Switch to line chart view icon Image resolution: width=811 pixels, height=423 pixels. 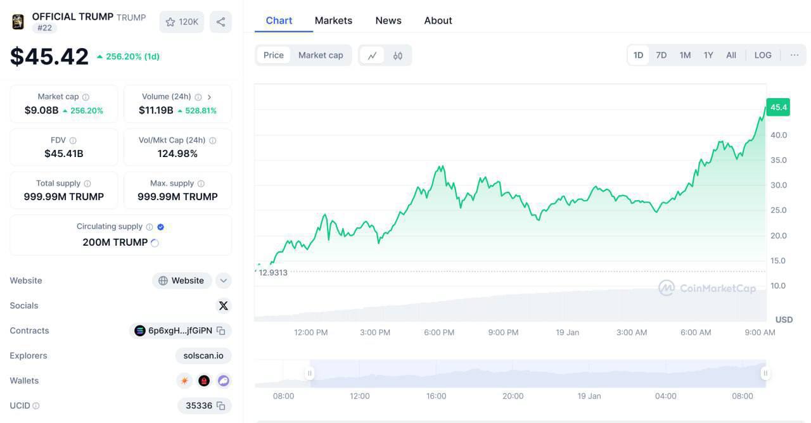coord(372,56)
